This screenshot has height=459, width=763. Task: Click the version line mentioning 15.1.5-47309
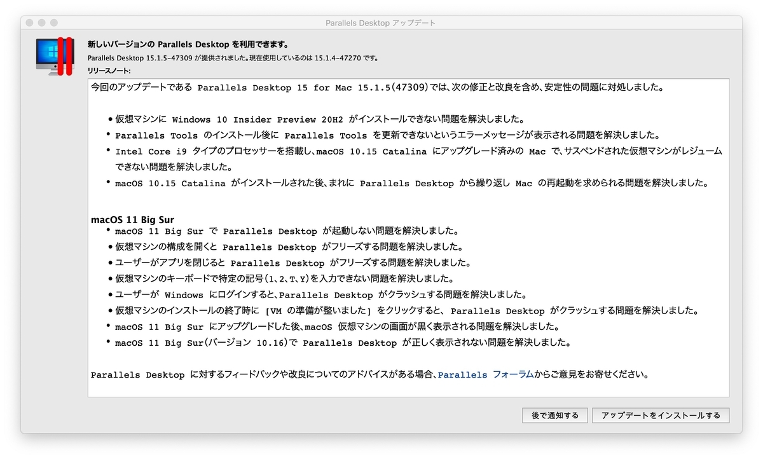tap(233, 58)
